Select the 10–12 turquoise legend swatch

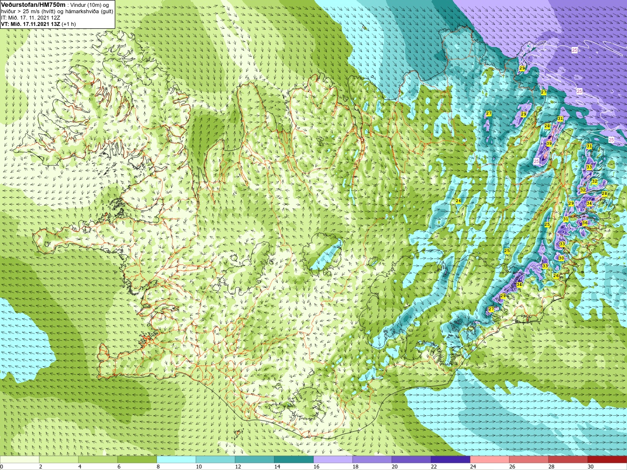(x=216, y=460)
